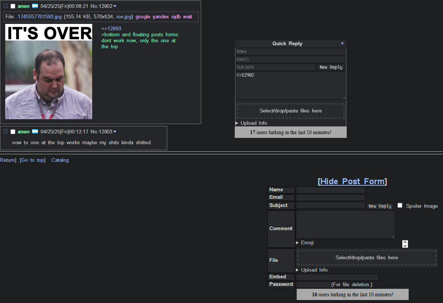Expand Upload Info in Quick Reply
The width and height of the screenshot is (443, 303).
pos(252,123)
